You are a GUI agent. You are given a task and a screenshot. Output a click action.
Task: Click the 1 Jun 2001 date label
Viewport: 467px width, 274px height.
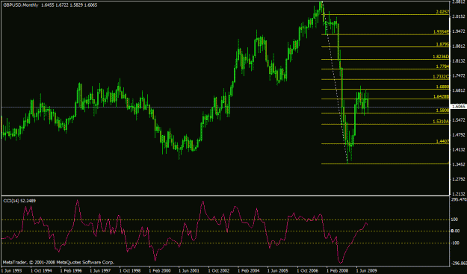coord(189,271)
